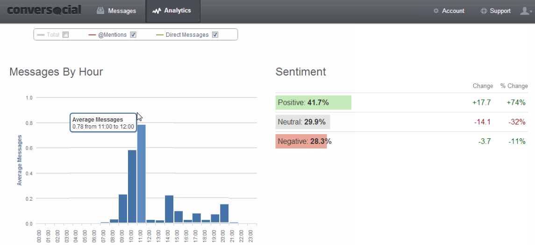Viewport: 535px width, 245px height.
Task: Click the red @Mentions legend line
Action: point(92,35)
